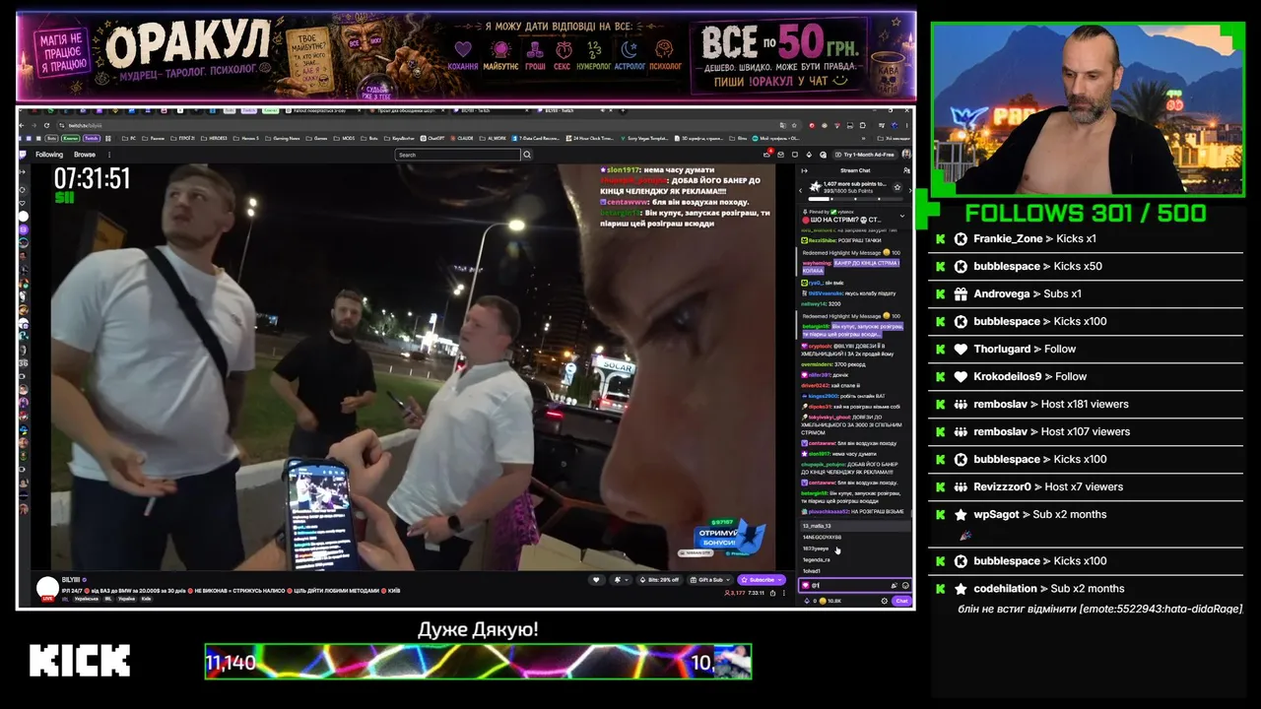The height and width of the screenshot is (709, 1261).
Task: Click the follow heart button under stream
Action: (597, 580)
